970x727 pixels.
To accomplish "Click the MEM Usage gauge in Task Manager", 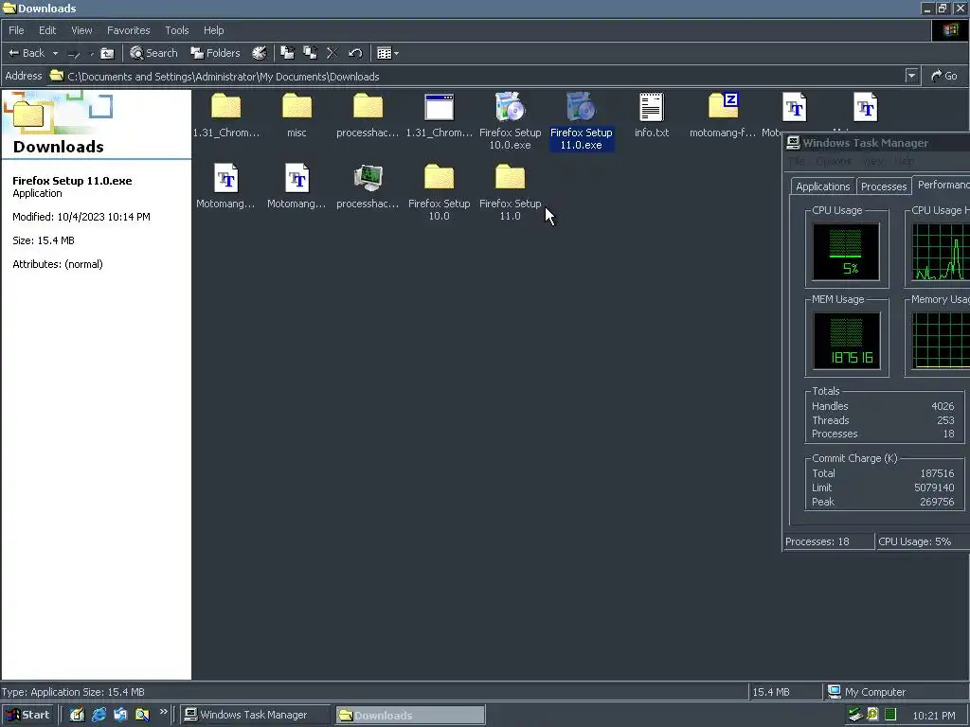I will [846, 341].
